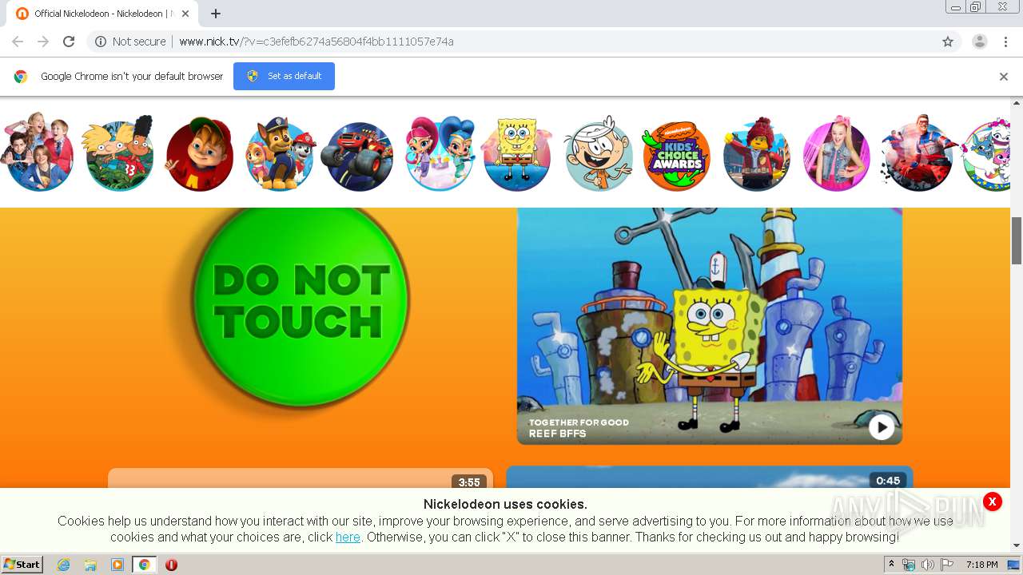Open the volume tray icon
The width and height of the screenshot is (1023, 575).
(x=927, y=565)
